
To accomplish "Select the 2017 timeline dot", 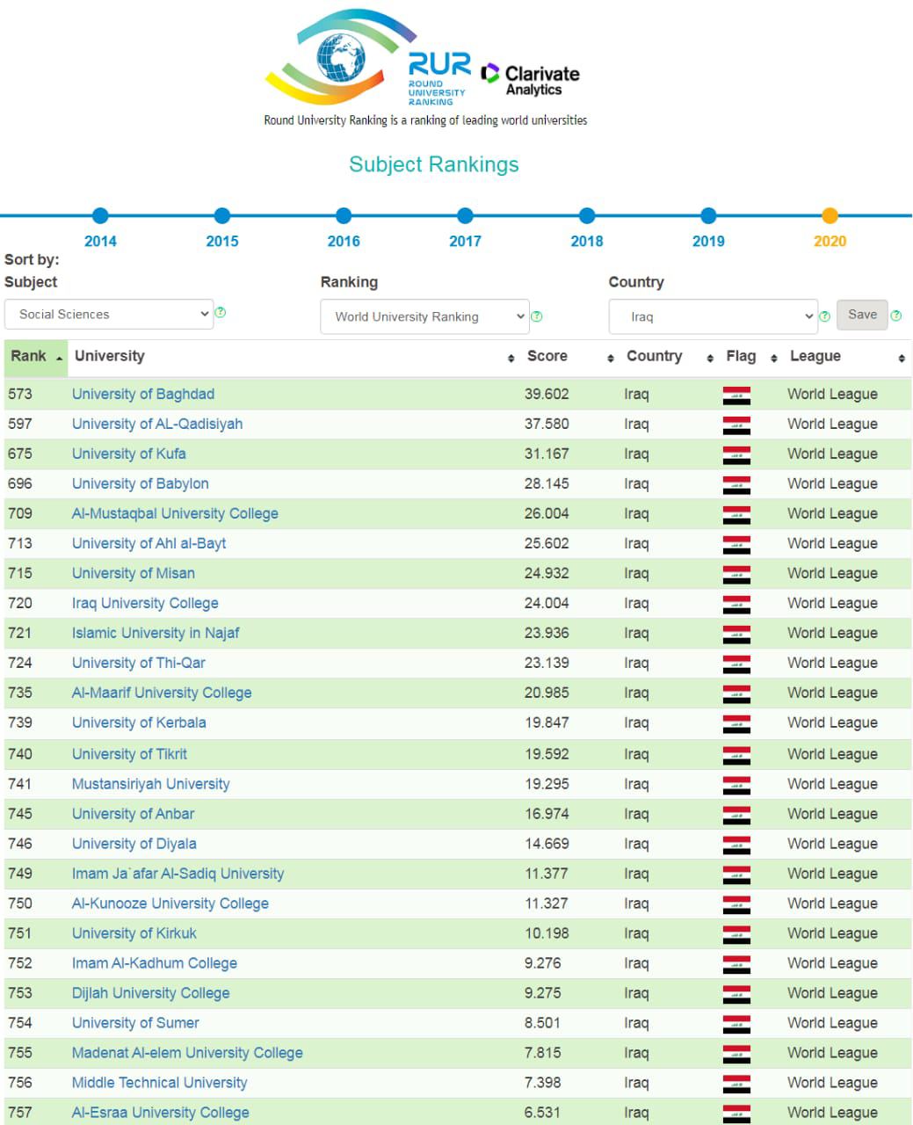I will pos(465,216).
